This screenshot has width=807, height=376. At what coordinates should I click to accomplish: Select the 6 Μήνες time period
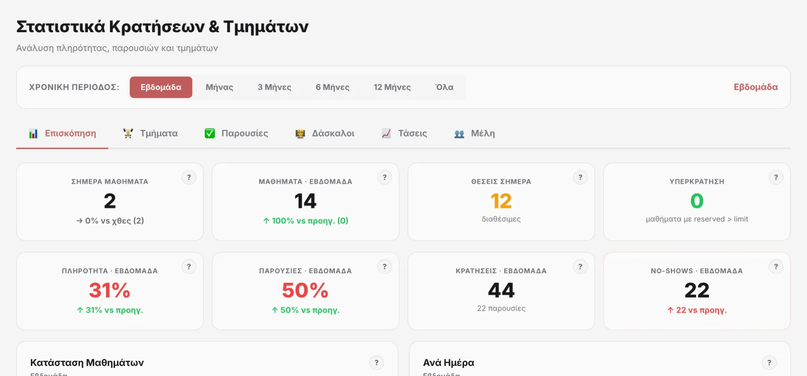(x=332, y=87)
